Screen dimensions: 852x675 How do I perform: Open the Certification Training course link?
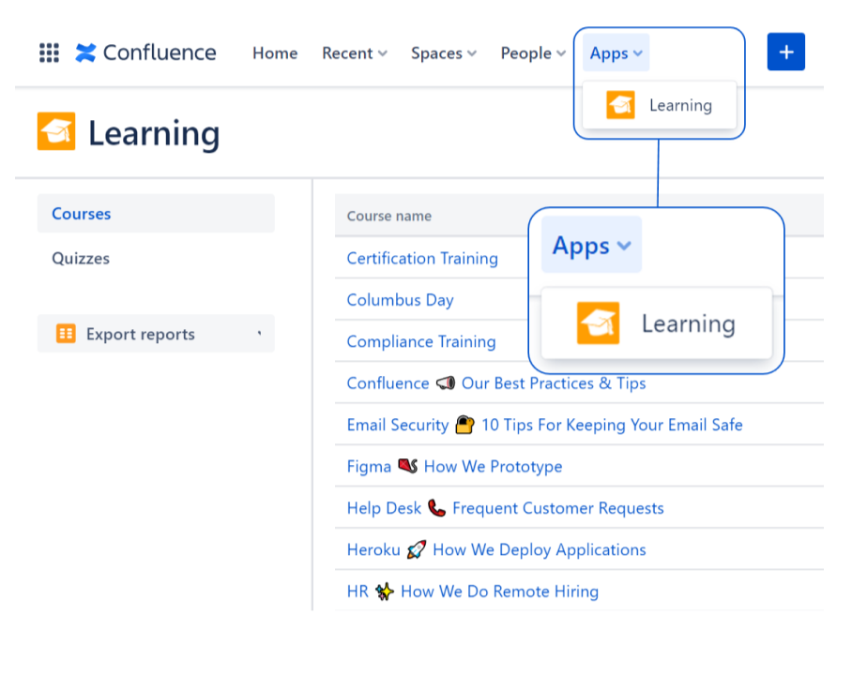pos(422,258)
